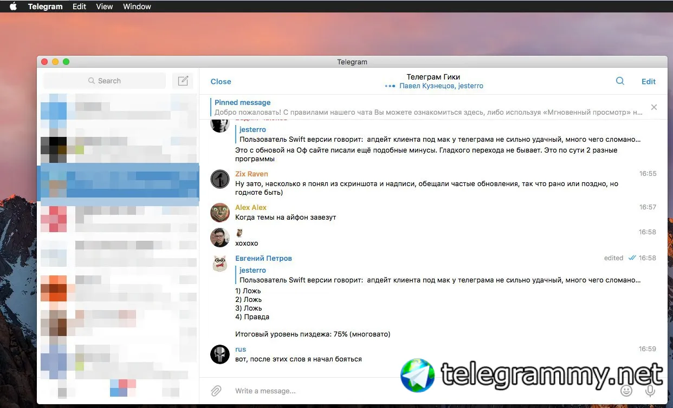Open the Telegram menu in menu bar
This screenshot has width=673, height=408.
click(45, 6)
